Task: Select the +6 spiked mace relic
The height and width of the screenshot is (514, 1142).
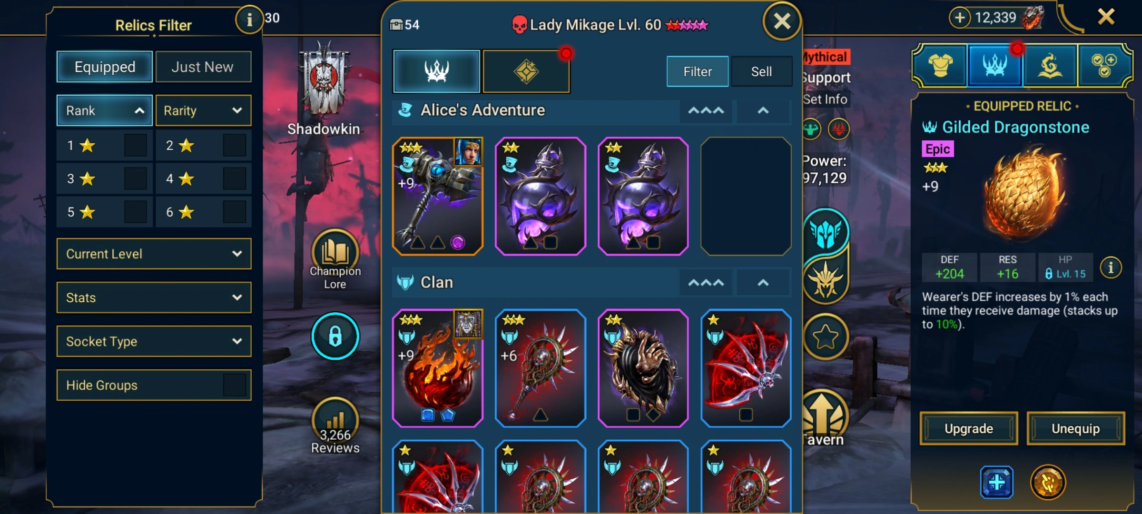Action: (x=541, y=368)
